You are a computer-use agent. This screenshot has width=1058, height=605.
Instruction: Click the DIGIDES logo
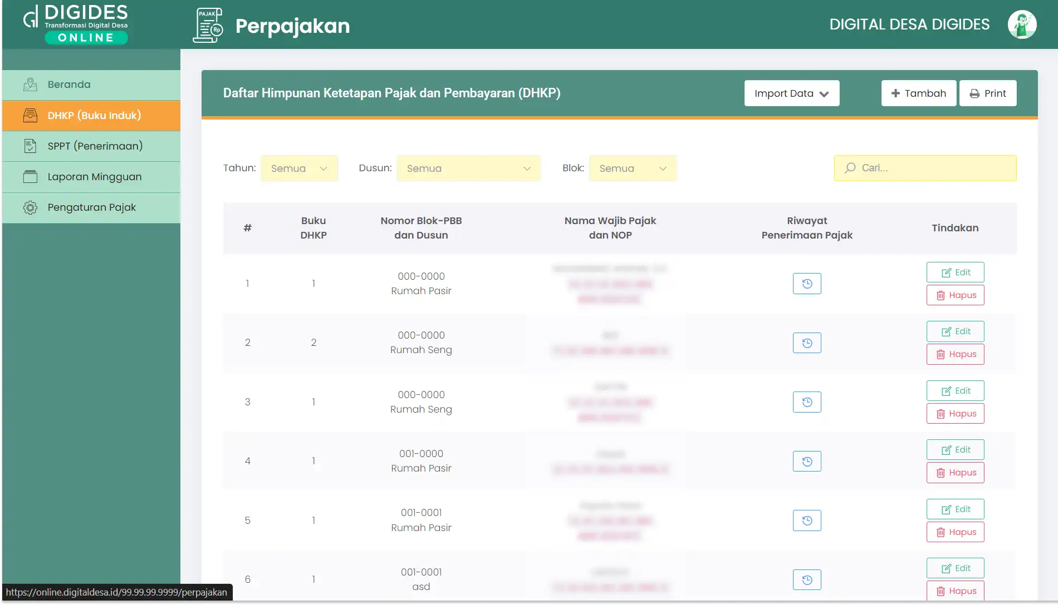pyautogui.click(x=76, y=24)
